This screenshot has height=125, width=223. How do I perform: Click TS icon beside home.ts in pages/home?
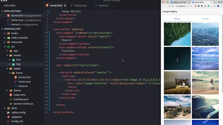15,86
